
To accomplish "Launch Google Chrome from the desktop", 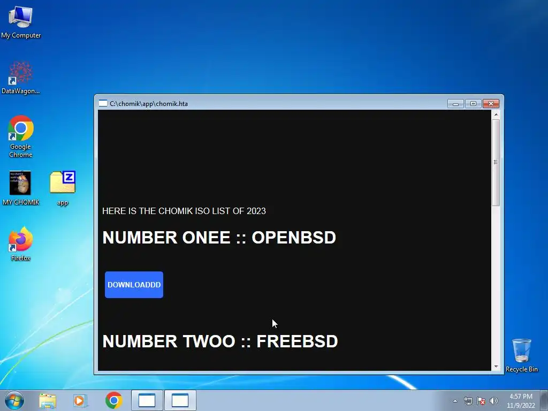I will [x=21, y=136].
